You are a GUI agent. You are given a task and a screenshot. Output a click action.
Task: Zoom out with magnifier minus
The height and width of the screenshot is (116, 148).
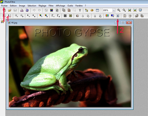[x=124, y=10]
